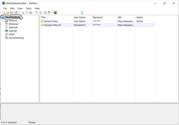Click the URL cell of Sample Entry #2
Image resolution: width=179 pixels, height=125 pixels.
tap(126, 25)
